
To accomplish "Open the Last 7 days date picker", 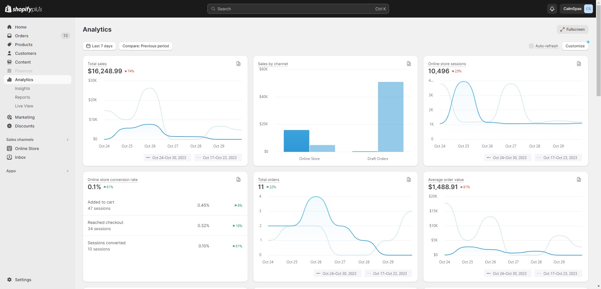I will tap(100, 46).
